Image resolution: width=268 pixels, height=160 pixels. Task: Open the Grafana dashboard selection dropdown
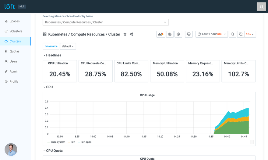[105, 22]
